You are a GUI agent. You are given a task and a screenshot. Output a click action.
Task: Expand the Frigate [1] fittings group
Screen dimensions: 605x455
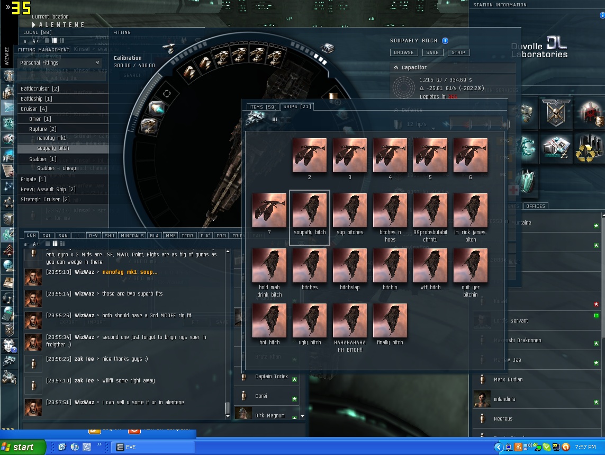(64, 179)
